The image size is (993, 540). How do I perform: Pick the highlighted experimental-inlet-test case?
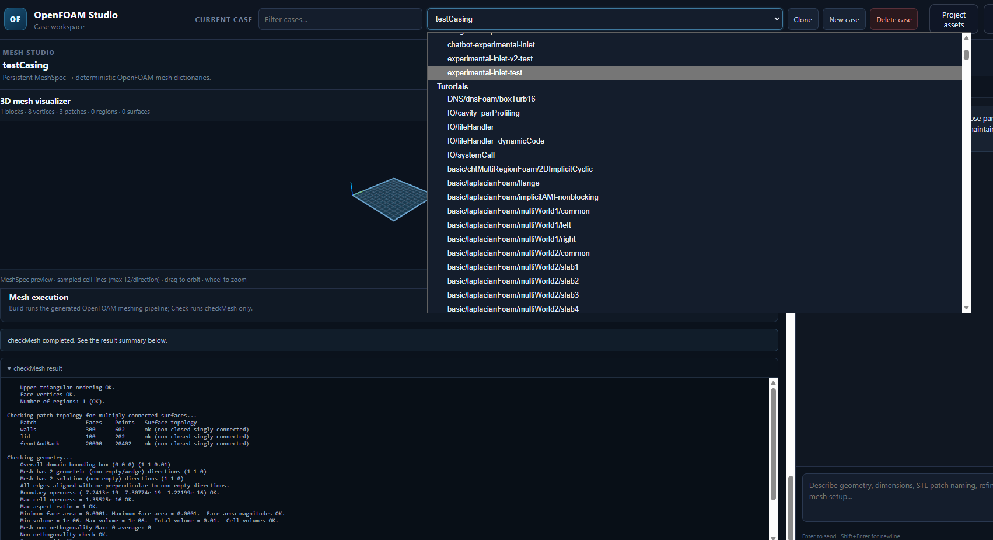pos(694,73)
